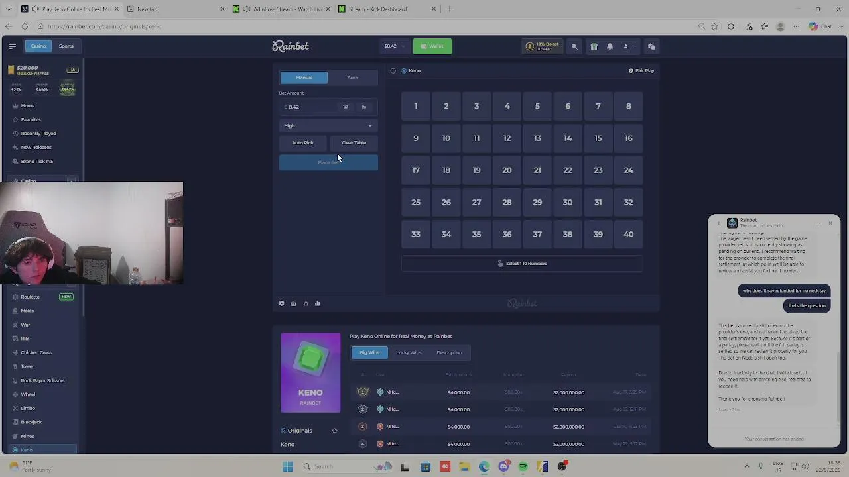Go back in Rainbot chat
Screen dimensions: 849x477
718,223
